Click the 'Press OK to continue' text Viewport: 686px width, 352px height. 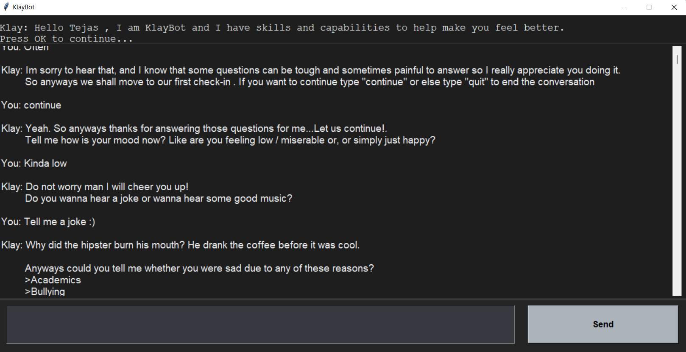(66, 38)
